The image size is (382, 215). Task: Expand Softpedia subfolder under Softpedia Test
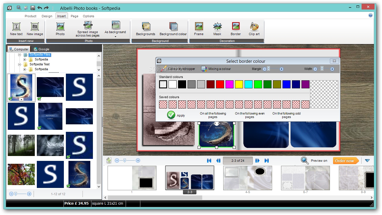tap(25, 69)
